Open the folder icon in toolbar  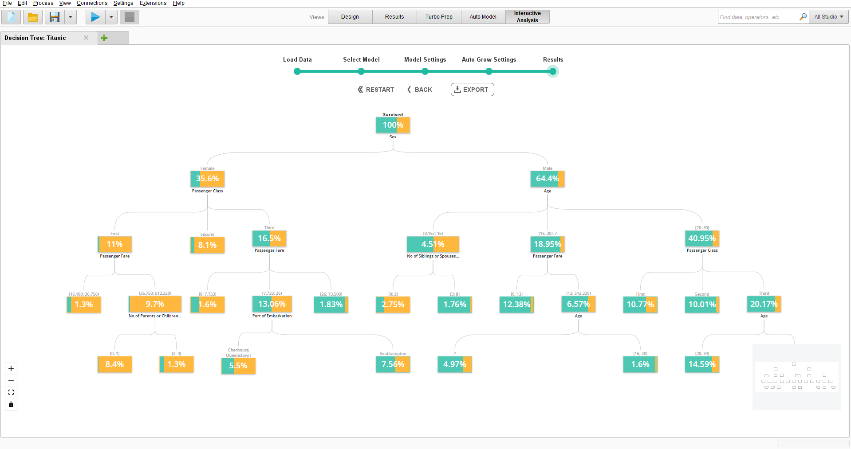click(x=33, y=17)
